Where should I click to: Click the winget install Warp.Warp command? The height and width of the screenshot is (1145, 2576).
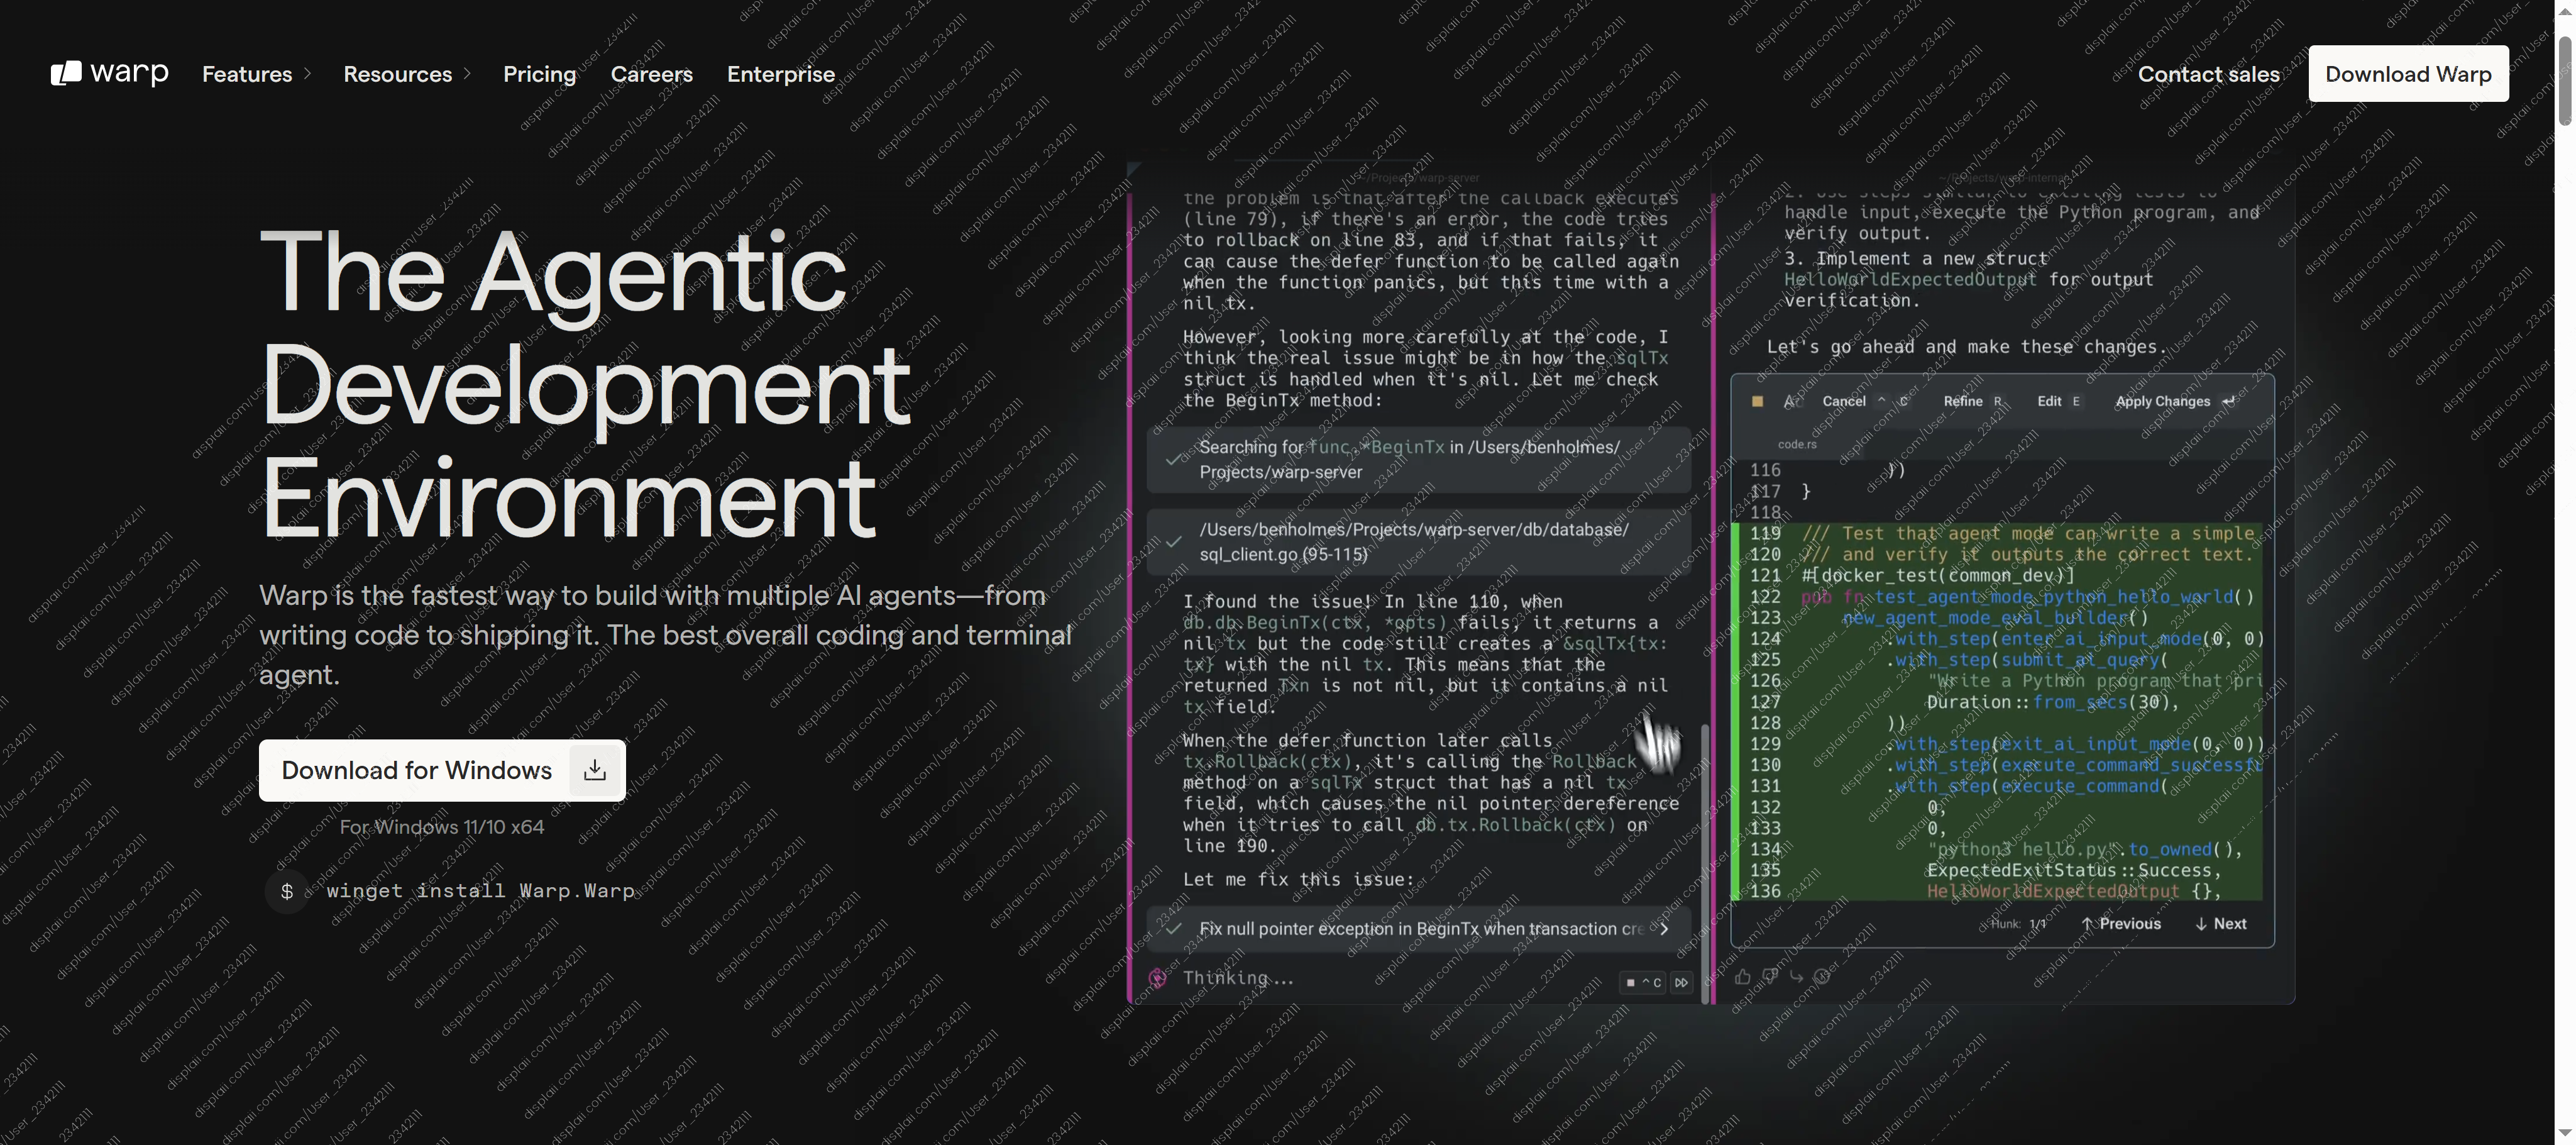coord(480,891)
